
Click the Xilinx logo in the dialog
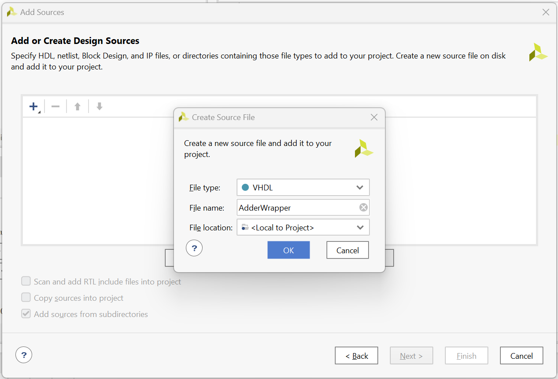[364, 148]
